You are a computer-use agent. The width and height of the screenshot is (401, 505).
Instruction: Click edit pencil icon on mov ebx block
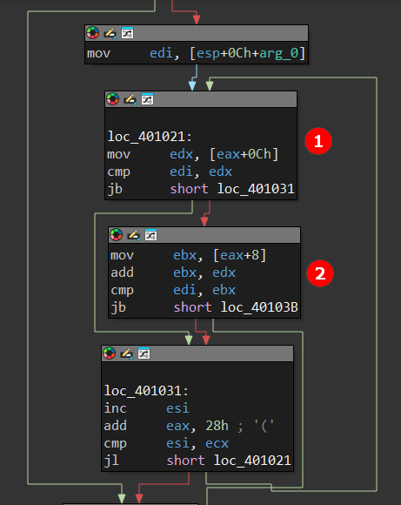pos(134,235)
